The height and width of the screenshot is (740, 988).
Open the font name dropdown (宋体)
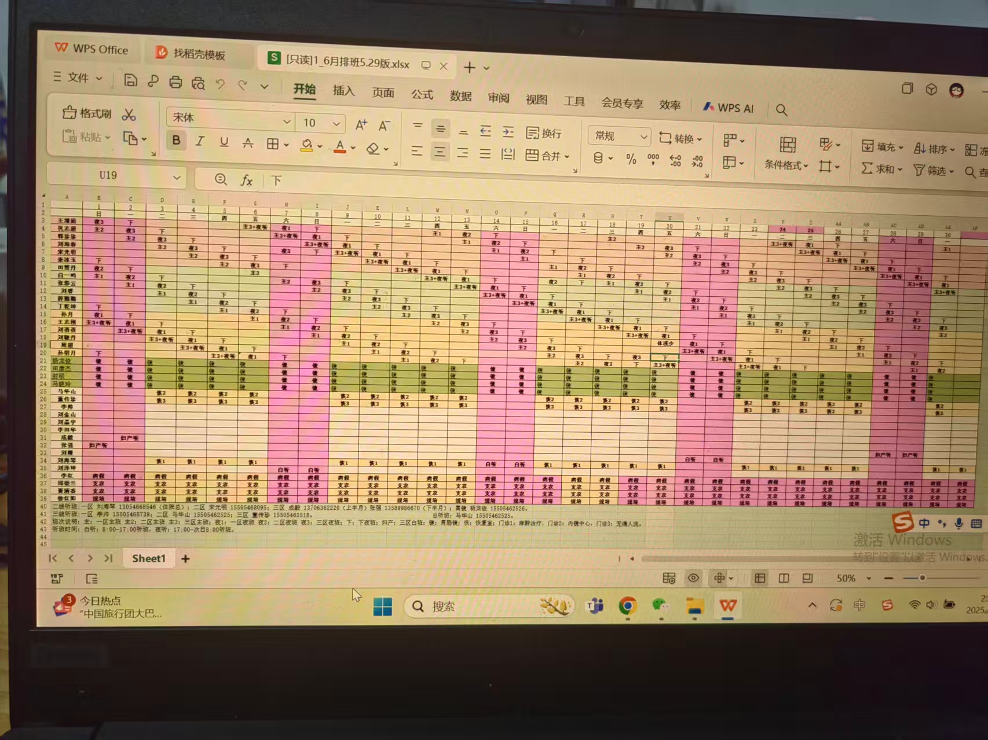pos(286,122)
